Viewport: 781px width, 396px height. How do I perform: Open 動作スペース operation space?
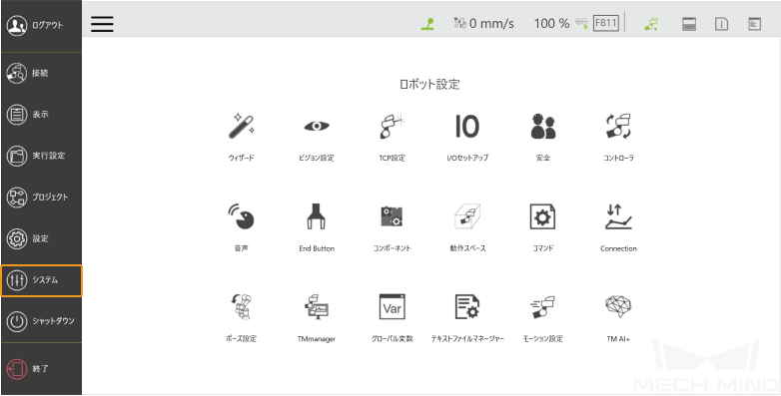(467, 216)
